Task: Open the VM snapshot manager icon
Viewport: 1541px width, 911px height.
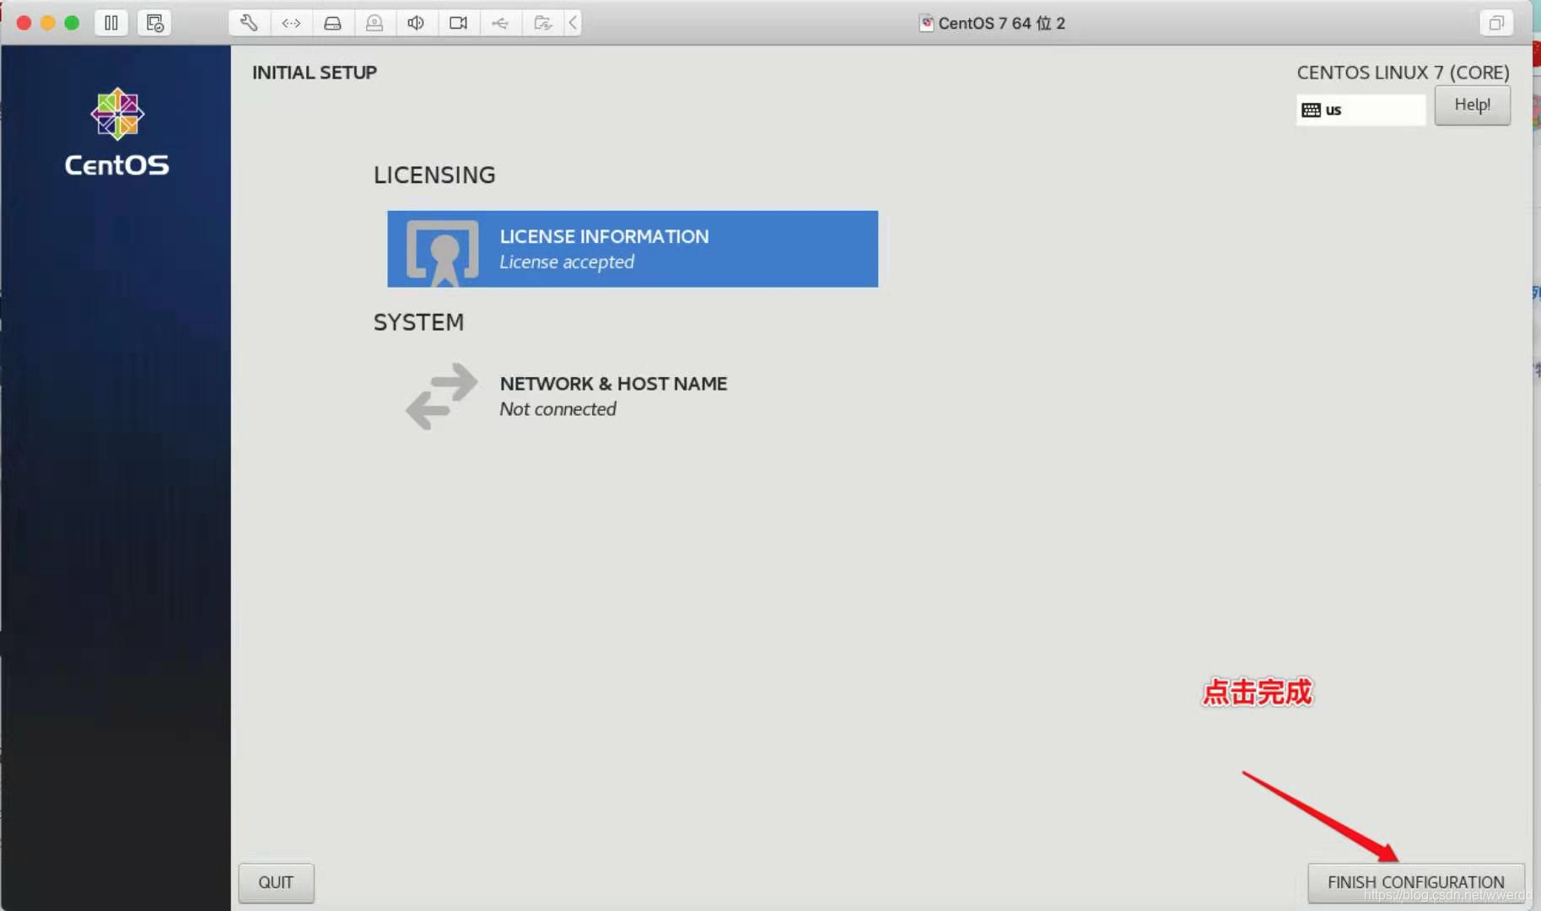Action: point(154,23)
